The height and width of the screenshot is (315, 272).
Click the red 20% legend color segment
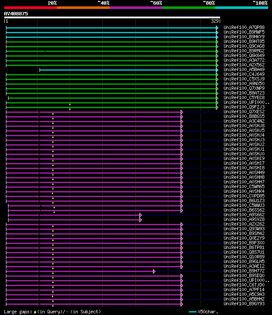point(31,8)
